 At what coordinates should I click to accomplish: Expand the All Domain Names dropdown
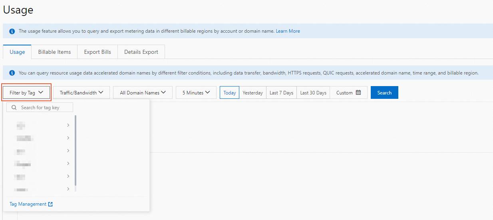tap(143, 92)
